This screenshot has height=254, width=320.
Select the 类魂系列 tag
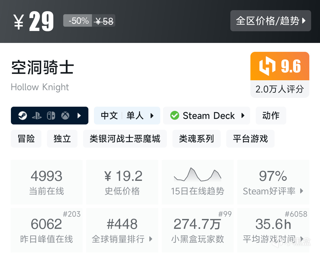tap(197, 139)
